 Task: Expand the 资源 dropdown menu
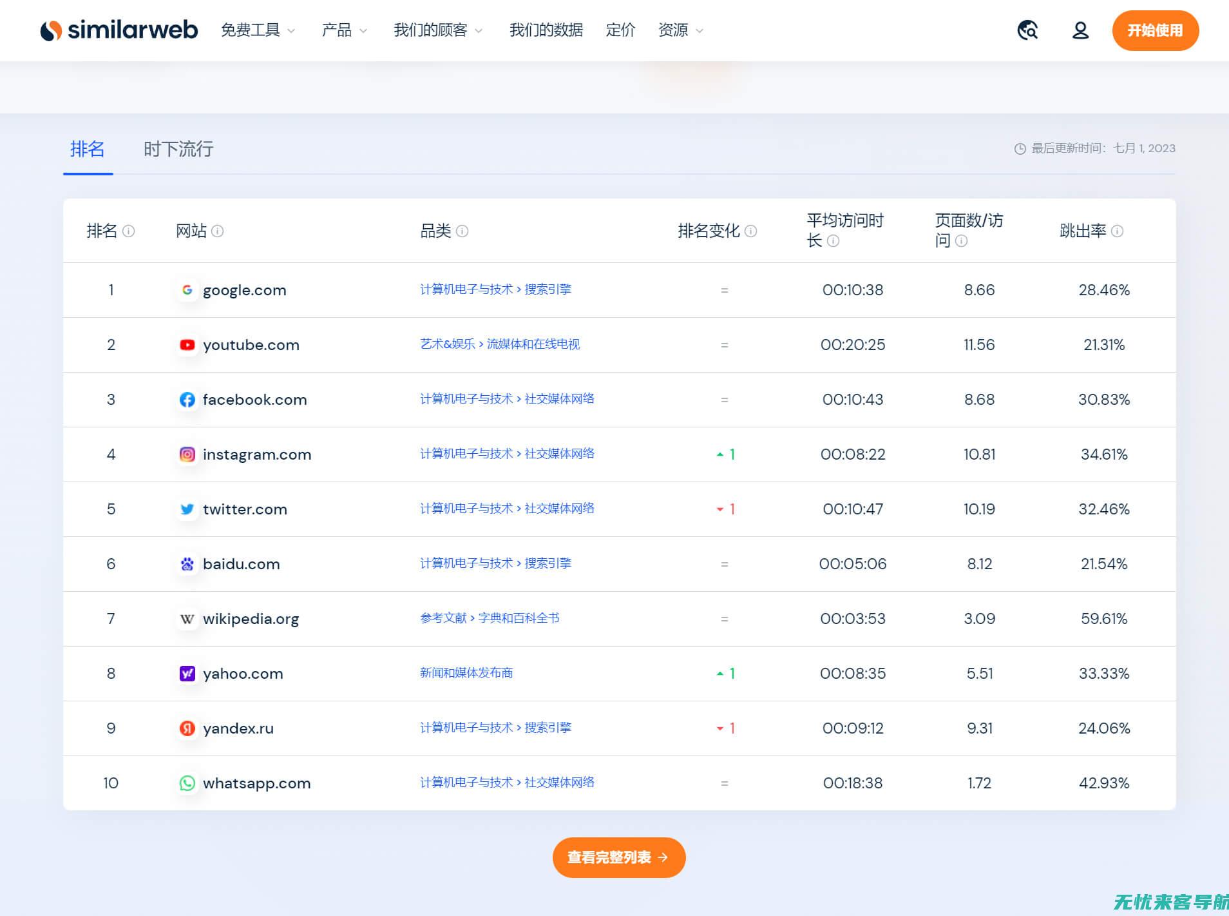681,30
